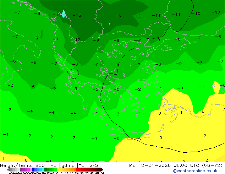Screen dimensions: 225x174
Task: Pick the magenta swatch in the legend
Action: click(28, 169)
